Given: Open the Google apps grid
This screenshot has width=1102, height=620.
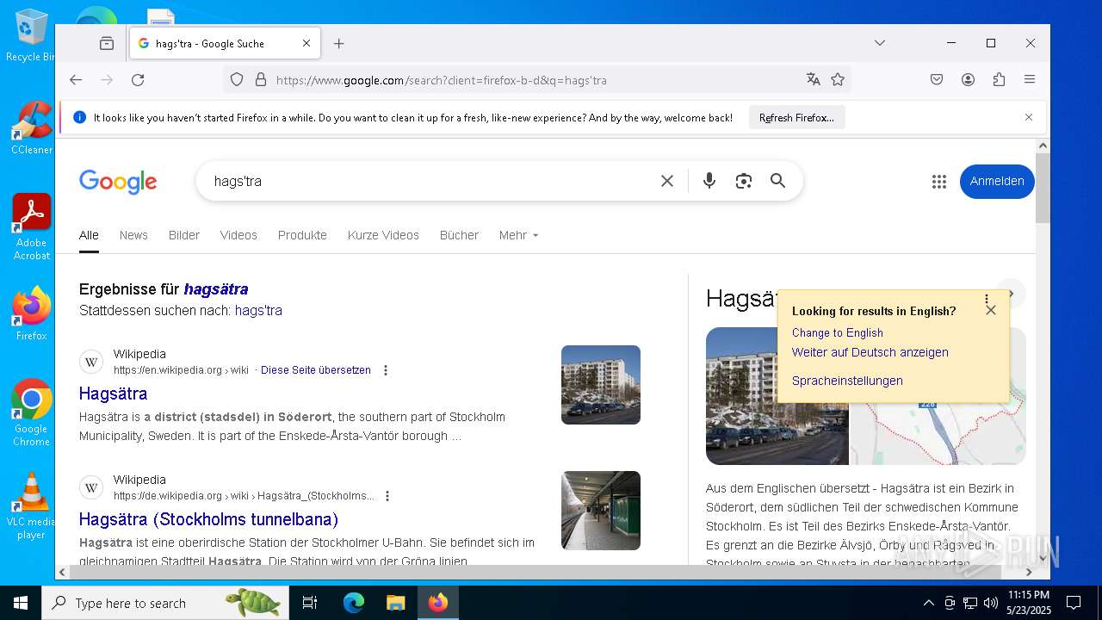Looking at the screenshot, I should point(939,182).
